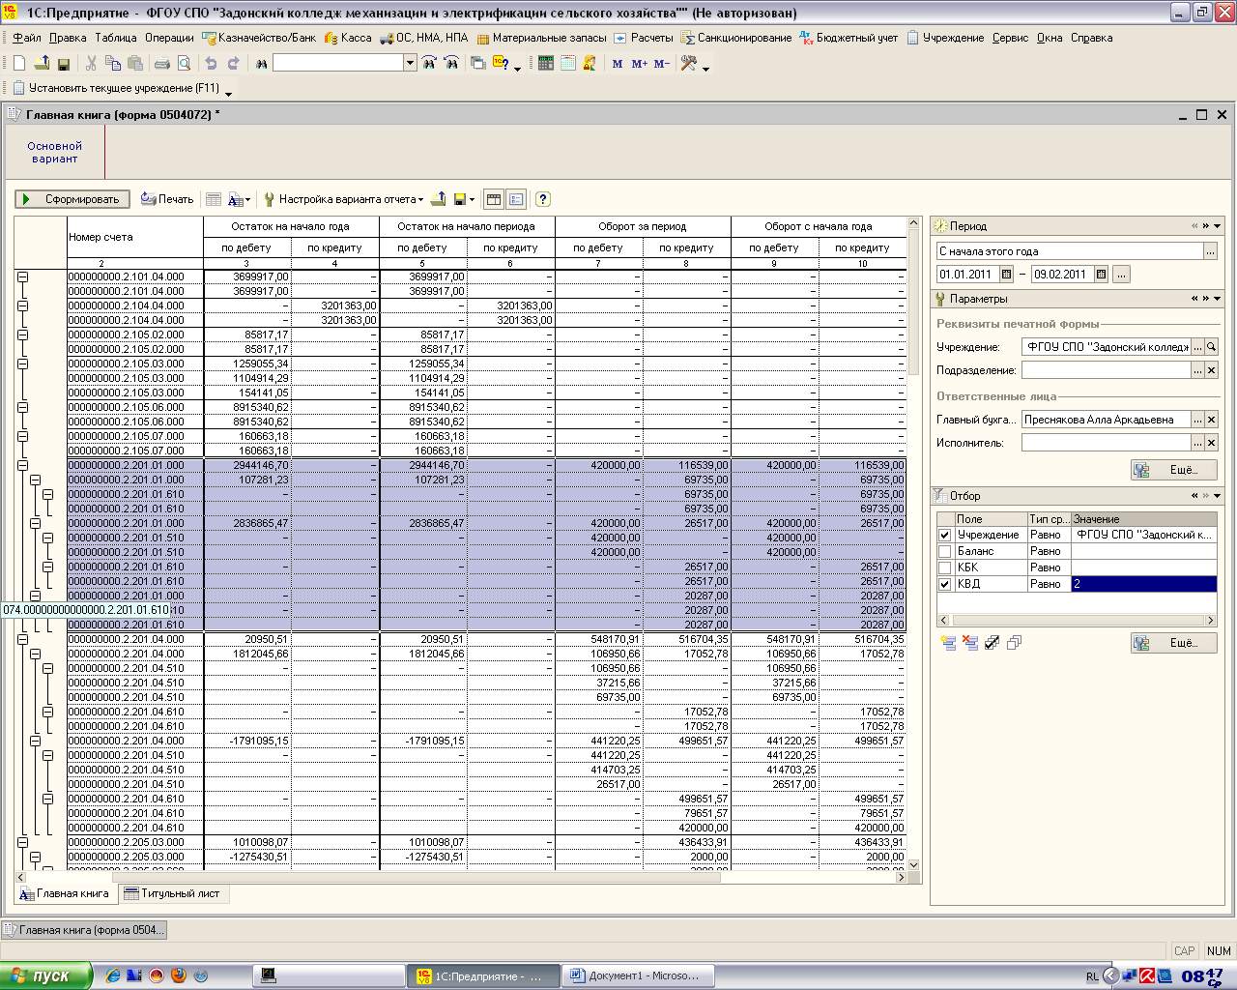Click the calculator icon in toolbar
This screenshot has height=990, width=1237.
(545, 64)
